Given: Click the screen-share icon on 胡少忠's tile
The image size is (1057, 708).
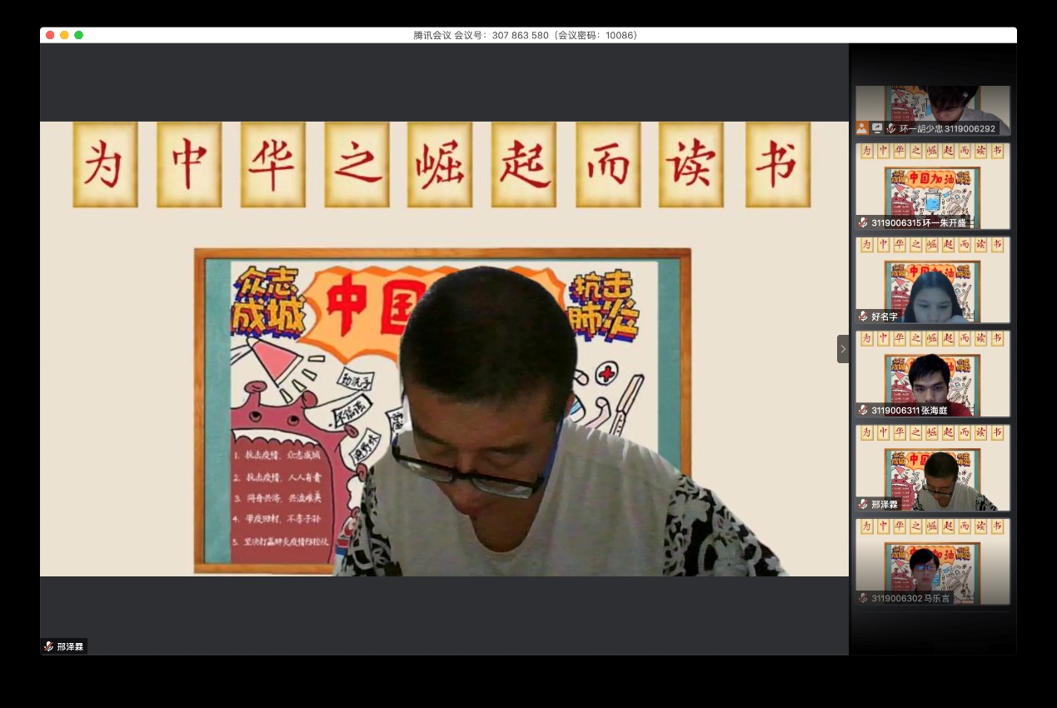Looking at the screenshot, I should coord(877,128).
